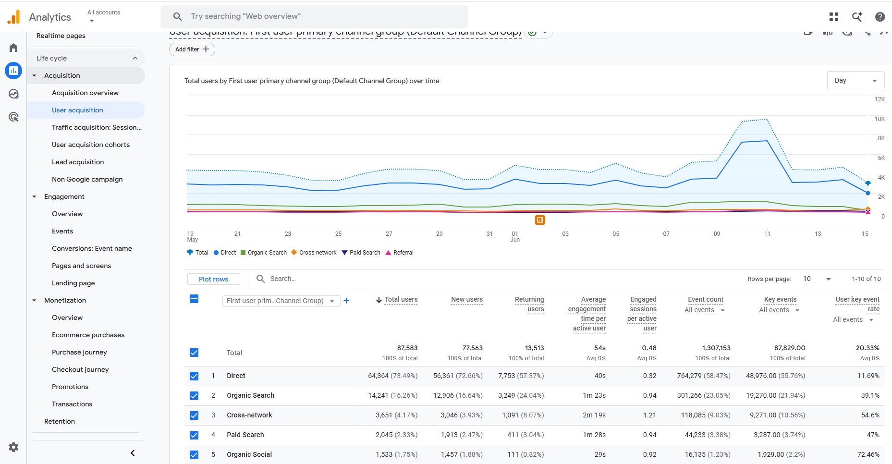The width and height of the screenshot is (892, 464).
Task: Open the Advertising icon in left rail
Action: (x=13, y=117)
